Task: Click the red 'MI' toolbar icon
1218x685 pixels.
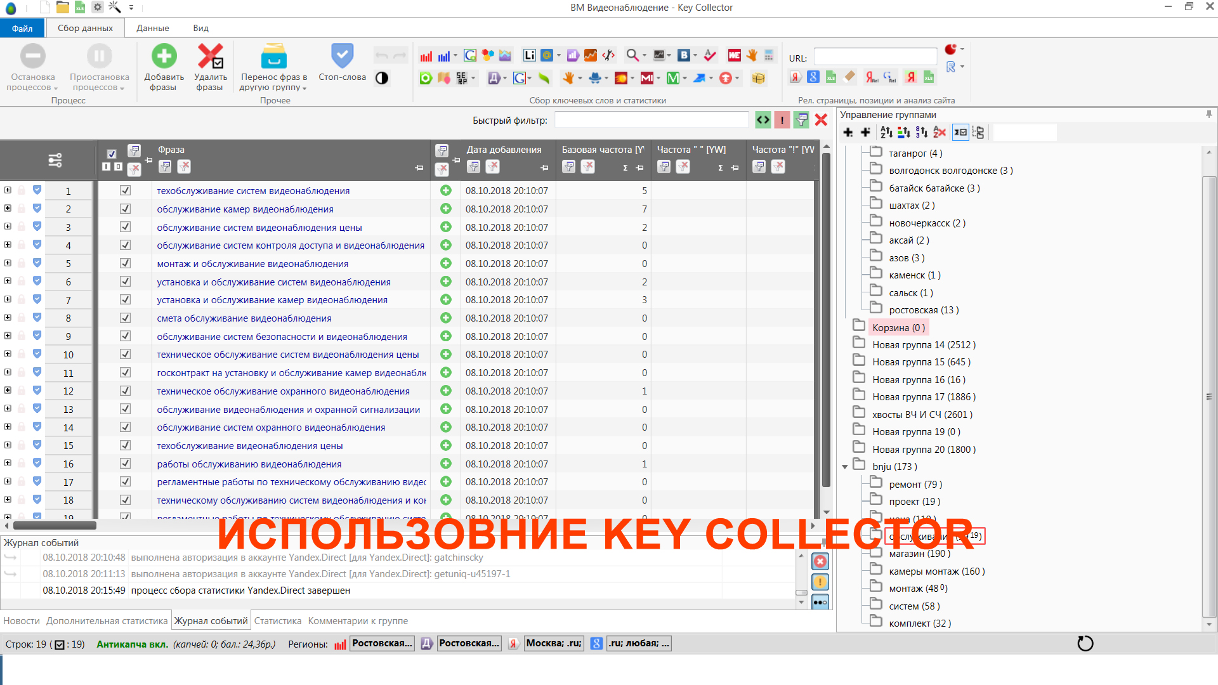Action: [647, 78]
